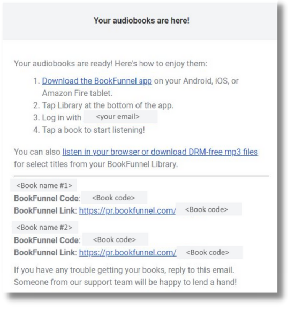Select the <Book name #2> placeholder
This screenshot has height=309, width=288.
45,228
